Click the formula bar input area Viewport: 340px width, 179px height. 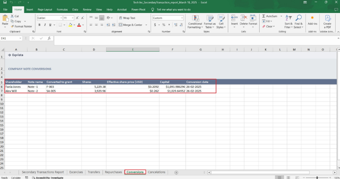pyautogui.click(x=195, y=40)
